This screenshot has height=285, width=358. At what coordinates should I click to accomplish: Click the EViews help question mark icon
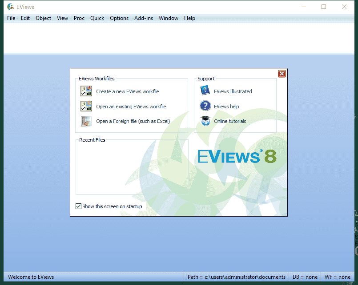click(x=205, y=106)
